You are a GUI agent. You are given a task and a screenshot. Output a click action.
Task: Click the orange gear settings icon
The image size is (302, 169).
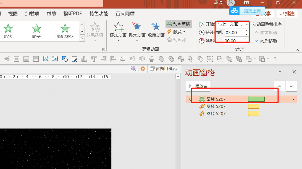[x=143, y=69]
